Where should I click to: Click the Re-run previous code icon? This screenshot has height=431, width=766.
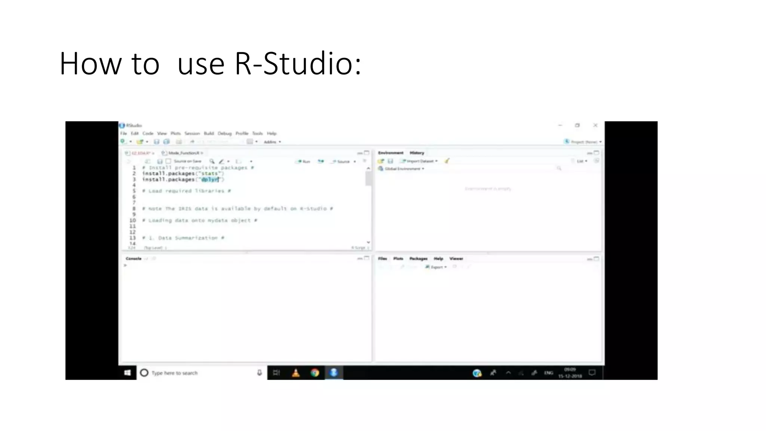click(321, 161)
